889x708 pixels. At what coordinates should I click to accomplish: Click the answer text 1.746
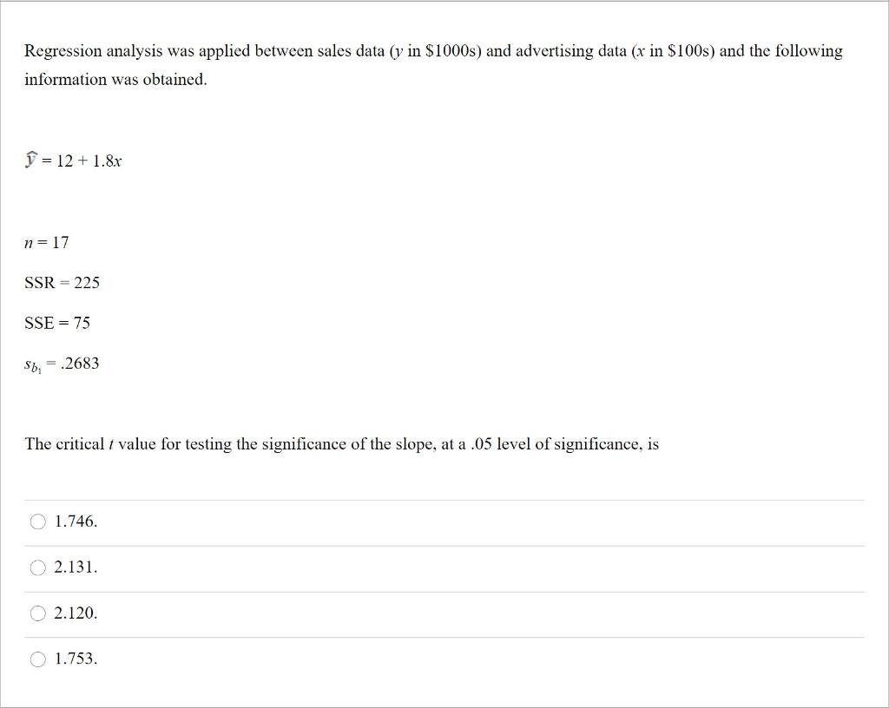point(76,521)
